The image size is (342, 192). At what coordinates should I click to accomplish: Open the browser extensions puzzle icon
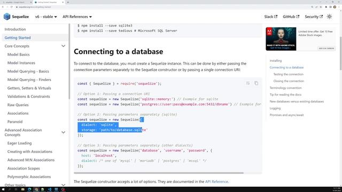326,7
